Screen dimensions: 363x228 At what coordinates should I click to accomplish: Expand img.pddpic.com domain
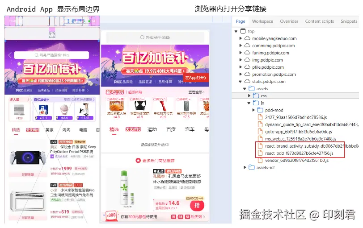pos(241,60)
